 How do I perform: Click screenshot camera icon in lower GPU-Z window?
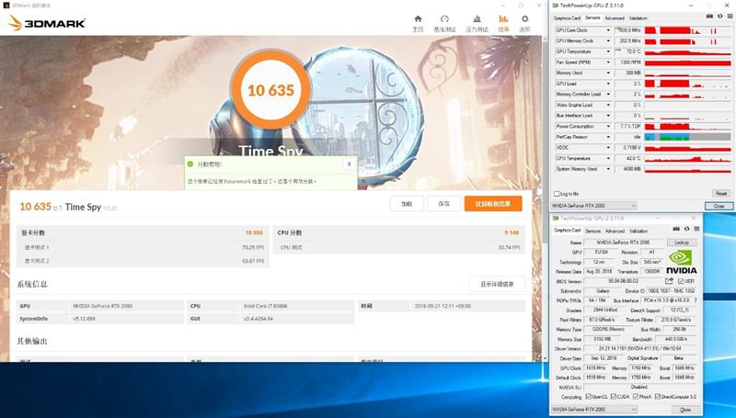pyautogui.click(x=676, y=229)
